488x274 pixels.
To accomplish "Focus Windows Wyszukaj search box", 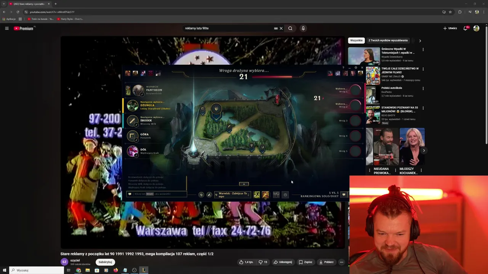I will pyautogui.click(x=37, y=270).
